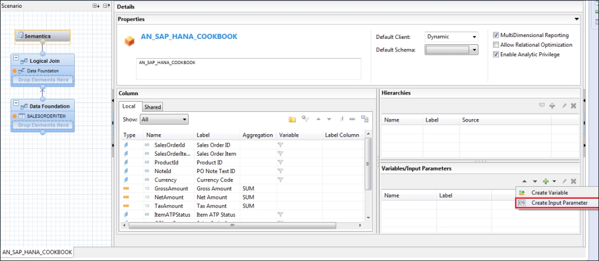
Task: Move column down with gray down arrow
Action: (329, 119)
